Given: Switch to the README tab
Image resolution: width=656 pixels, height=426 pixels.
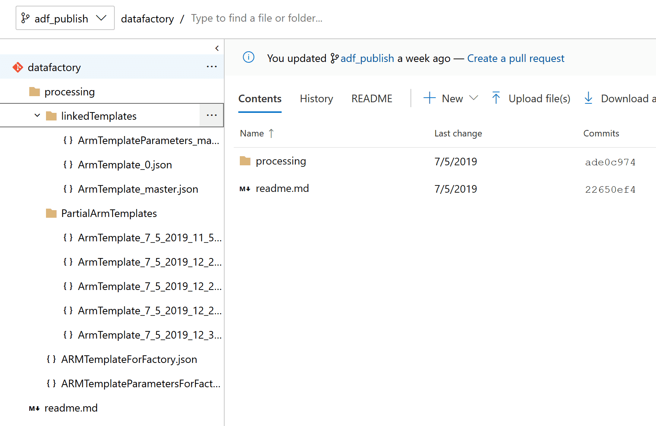Looking at the screenshot, I should point(372,98).
